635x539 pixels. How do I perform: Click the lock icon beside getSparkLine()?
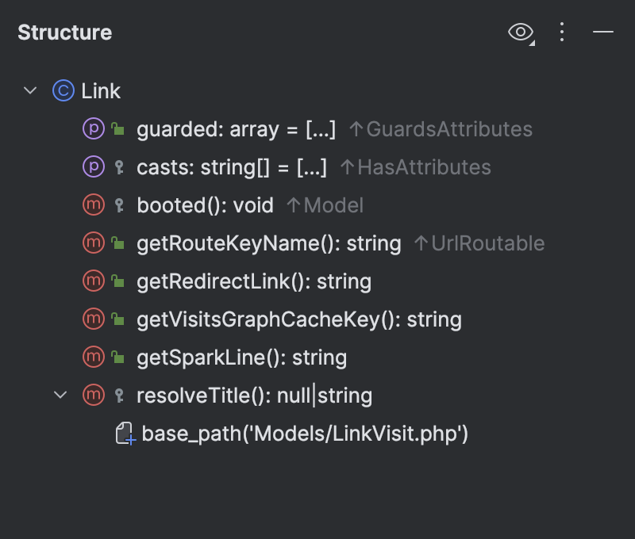tap(117, 357)
